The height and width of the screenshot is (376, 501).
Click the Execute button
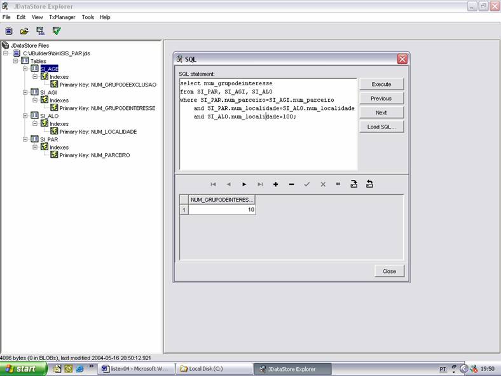point(381,84)
